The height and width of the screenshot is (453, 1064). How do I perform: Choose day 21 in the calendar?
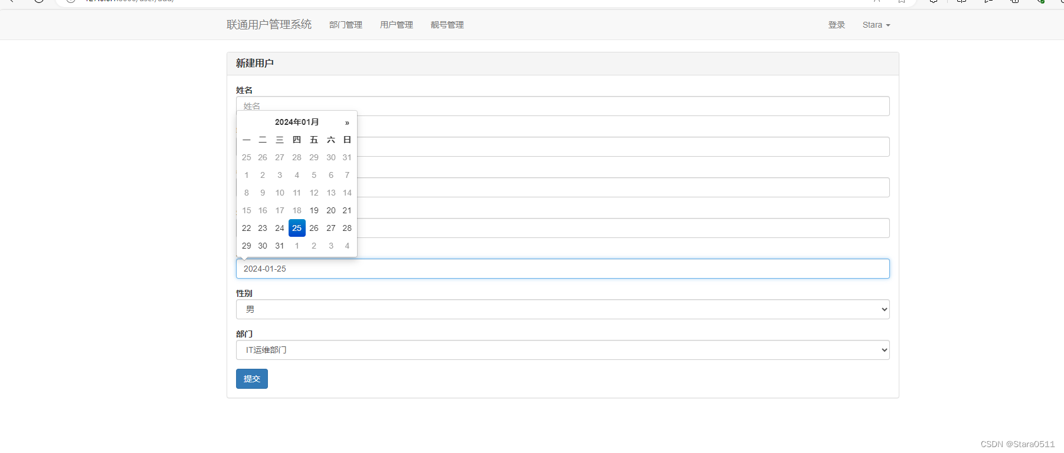[347, 210]
